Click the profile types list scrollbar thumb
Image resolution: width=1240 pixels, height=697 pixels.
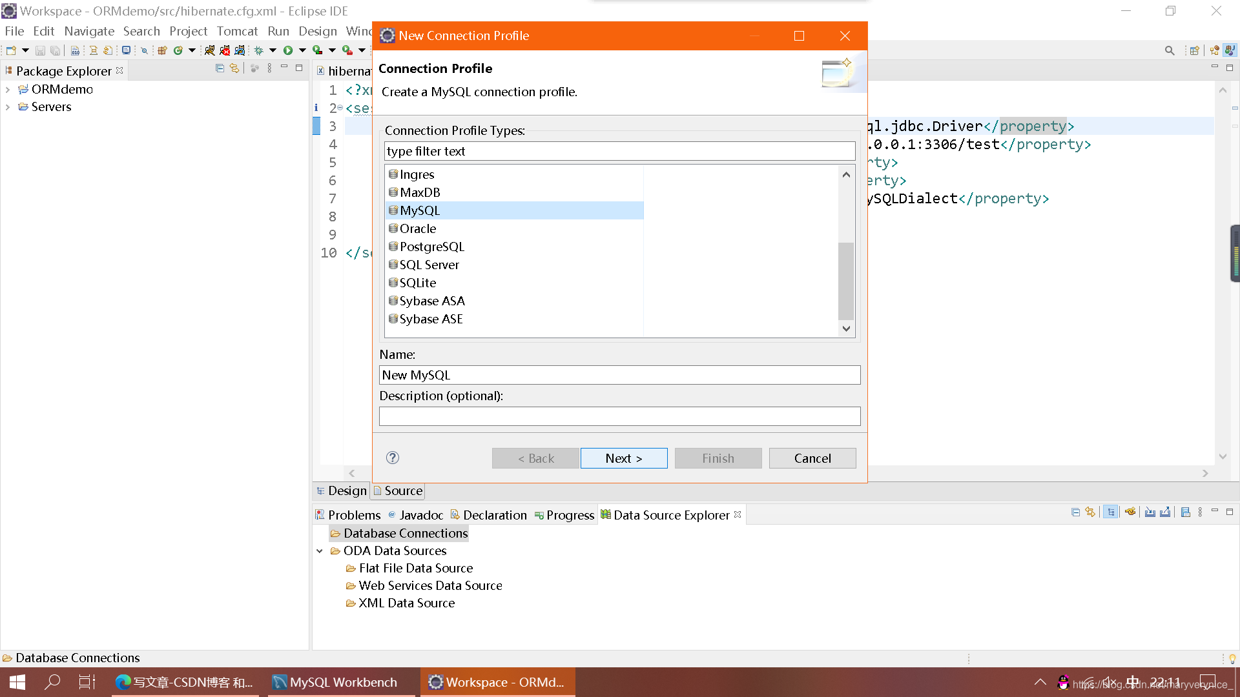846,281
